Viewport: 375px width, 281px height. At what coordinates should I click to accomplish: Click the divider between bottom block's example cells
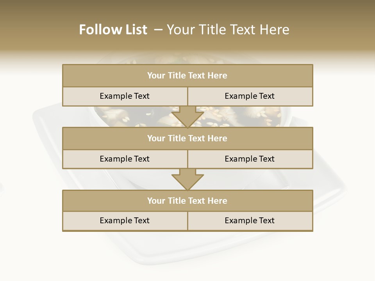187,221
